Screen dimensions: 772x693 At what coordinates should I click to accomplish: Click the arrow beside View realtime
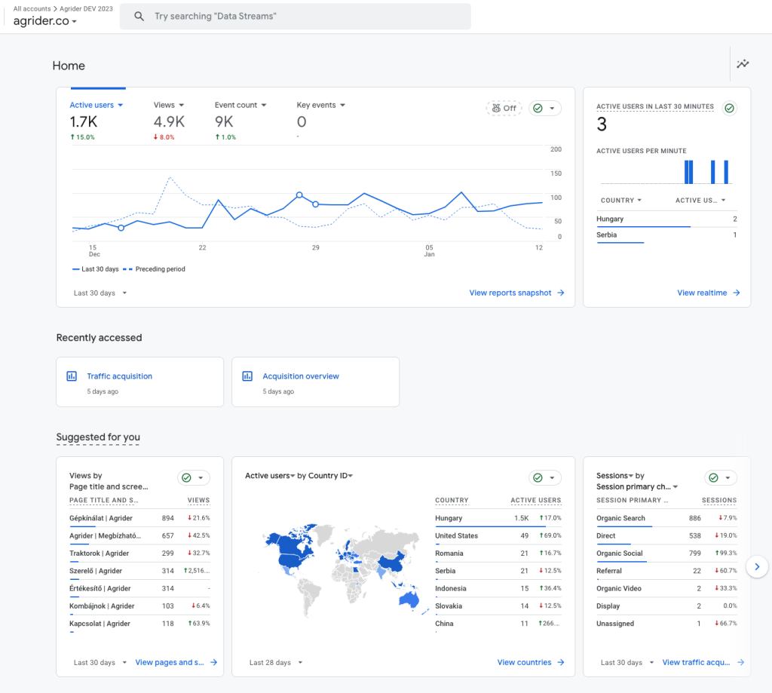pos(737,293)
